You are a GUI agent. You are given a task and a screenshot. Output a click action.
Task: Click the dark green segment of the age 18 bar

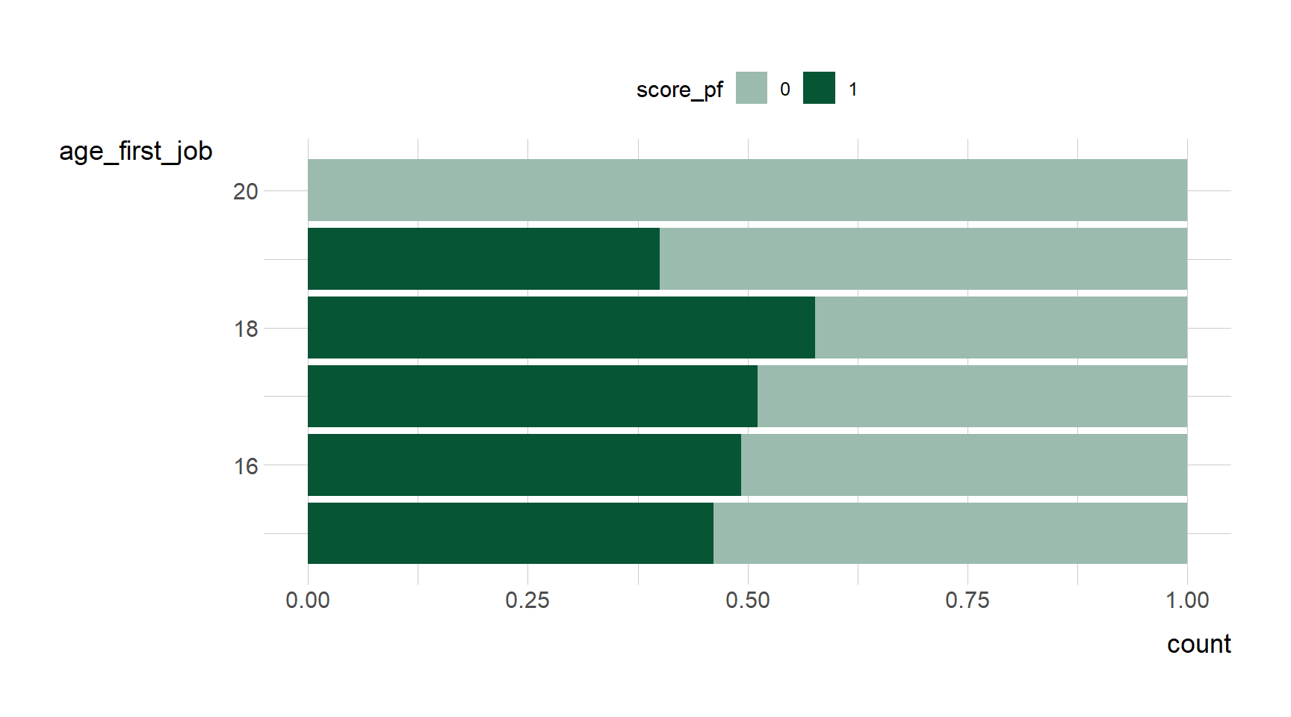560,327
